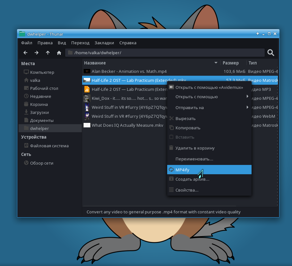Viewport: 292px width, 266px height.
Task: Click the Загрузки download icon
Action: [26, 112]
